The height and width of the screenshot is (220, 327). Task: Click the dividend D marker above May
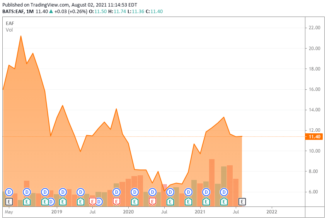(x=9, y=192)
